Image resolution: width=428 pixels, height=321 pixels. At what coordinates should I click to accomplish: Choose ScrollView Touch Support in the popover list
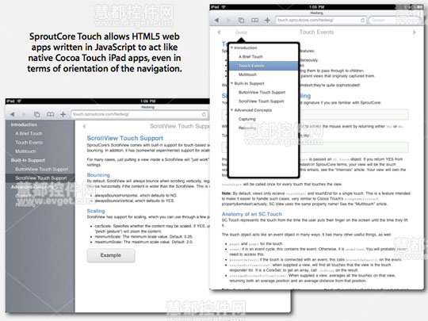pos(262,101)
